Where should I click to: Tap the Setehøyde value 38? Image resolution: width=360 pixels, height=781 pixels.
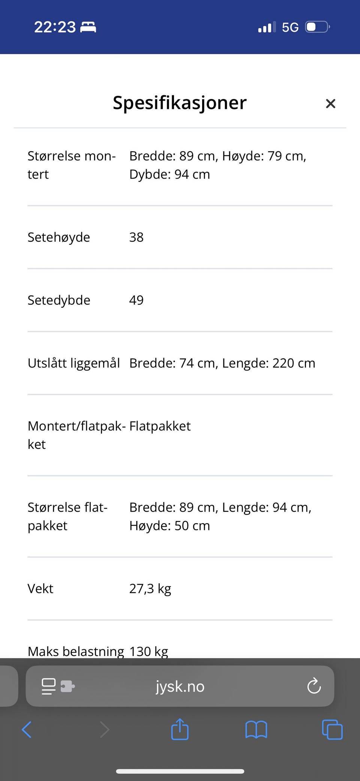click(136, 237)
